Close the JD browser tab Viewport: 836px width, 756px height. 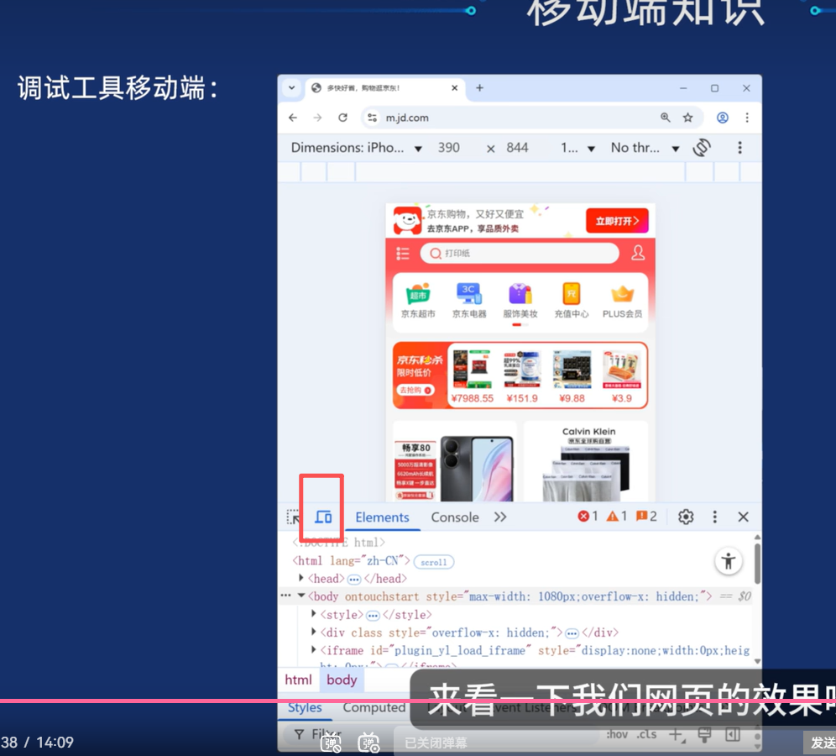(454, 87)
